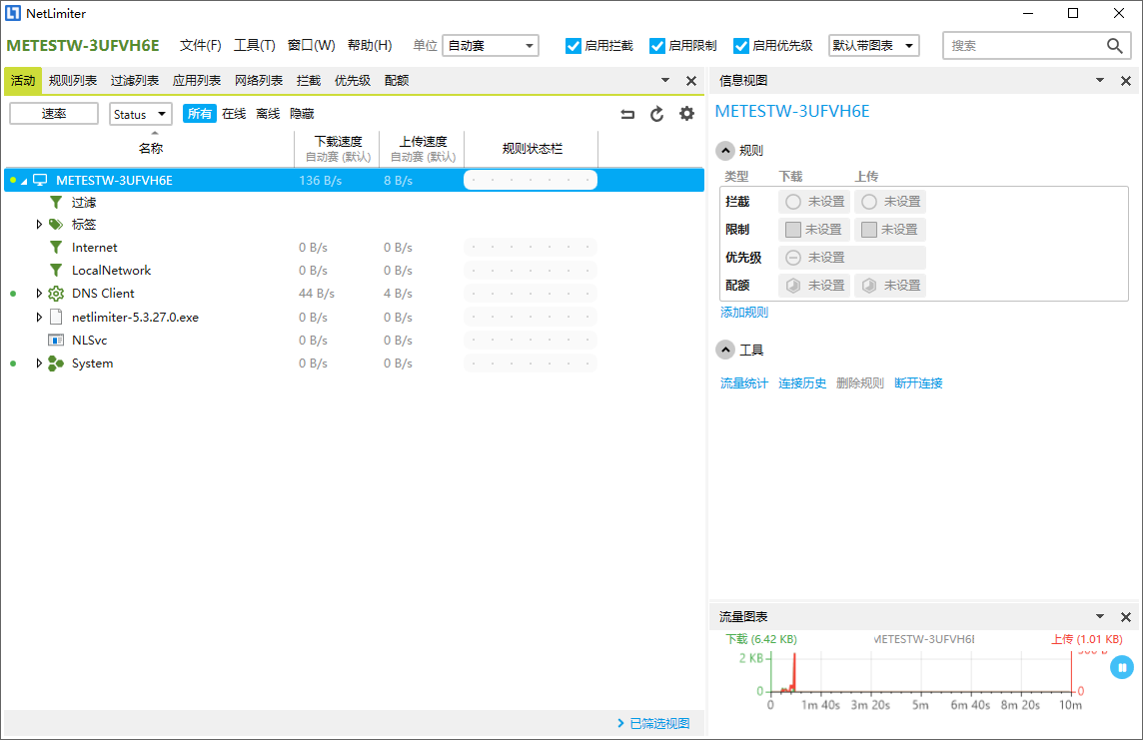Toggle the 配额 download 未设置 control

(813, 286)
